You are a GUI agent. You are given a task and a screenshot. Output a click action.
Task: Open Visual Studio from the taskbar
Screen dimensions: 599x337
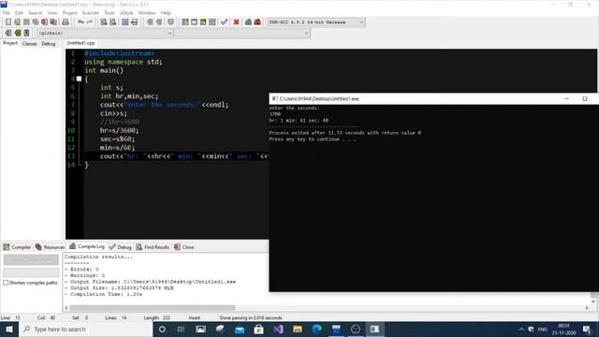point(278,329)
